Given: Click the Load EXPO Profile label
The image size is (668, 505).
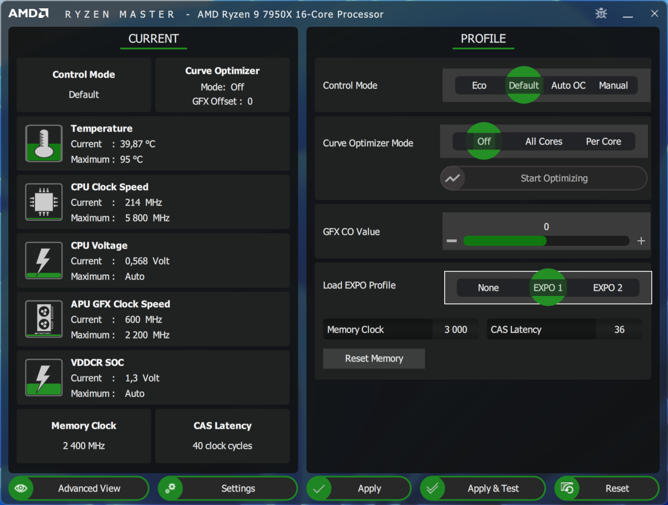Looking at the screenshot, I should point(359,285).
